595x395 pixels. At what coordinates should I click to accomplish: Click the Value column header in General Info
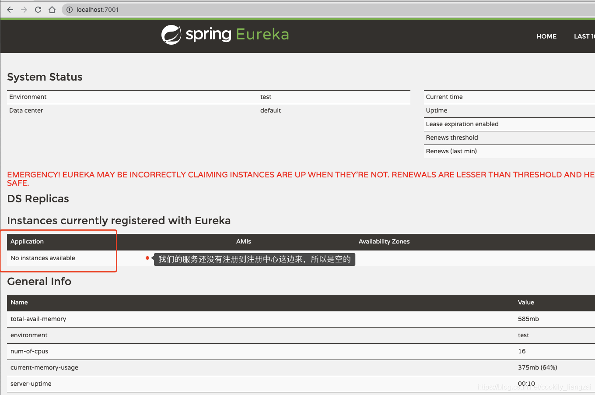click(526, 302)
